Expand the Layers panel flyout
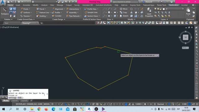Viewport: 199px width, 112px height. [x=164, y=19]
